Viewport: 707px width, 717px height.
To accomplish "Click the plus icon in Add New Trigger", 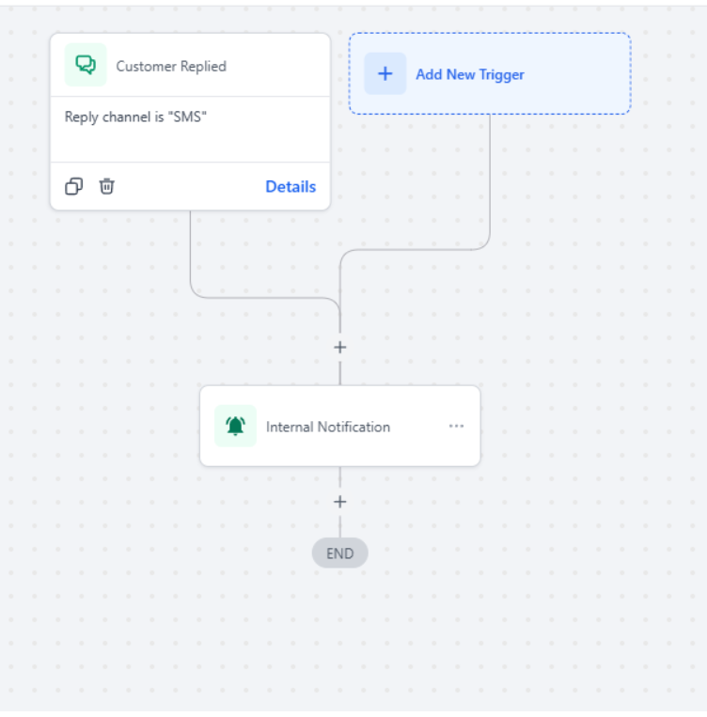I will pos(385,74).
